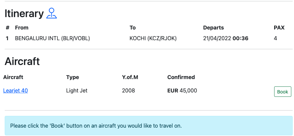Click the Y.of.M column header
The image size is (294, 136).
pyautogui.click(x=130, y=77)
